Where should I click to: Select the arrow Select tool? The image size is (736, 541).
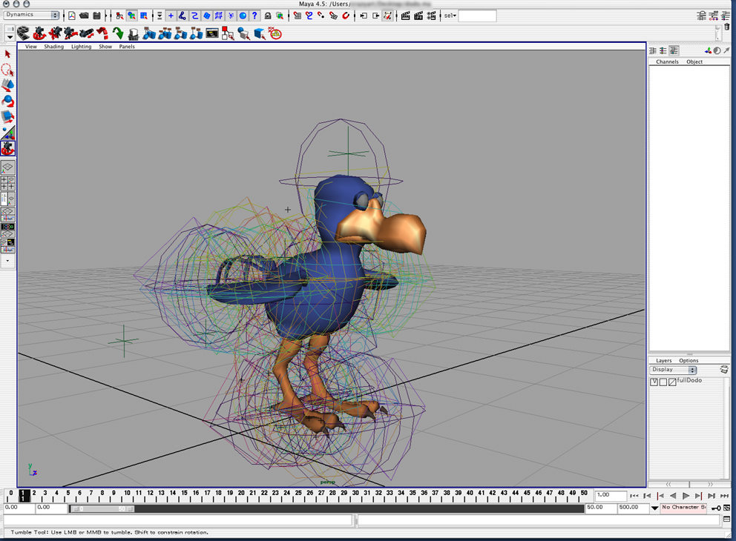(x=8, y=54)
